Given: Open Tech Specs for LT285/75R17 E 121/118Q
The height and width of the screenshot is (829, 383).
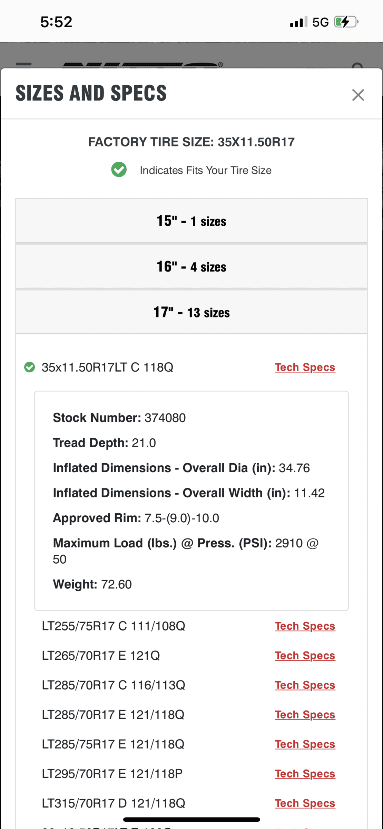Looking at the screenshot, I should point(305,744).
